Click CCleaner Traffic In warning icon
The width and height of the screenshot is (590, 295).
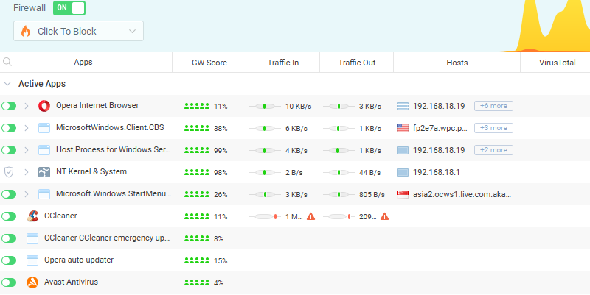pos(310,216)
